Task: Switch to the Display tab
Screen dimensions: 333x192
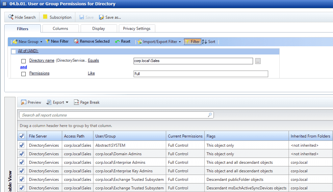Action: point(98,29)
